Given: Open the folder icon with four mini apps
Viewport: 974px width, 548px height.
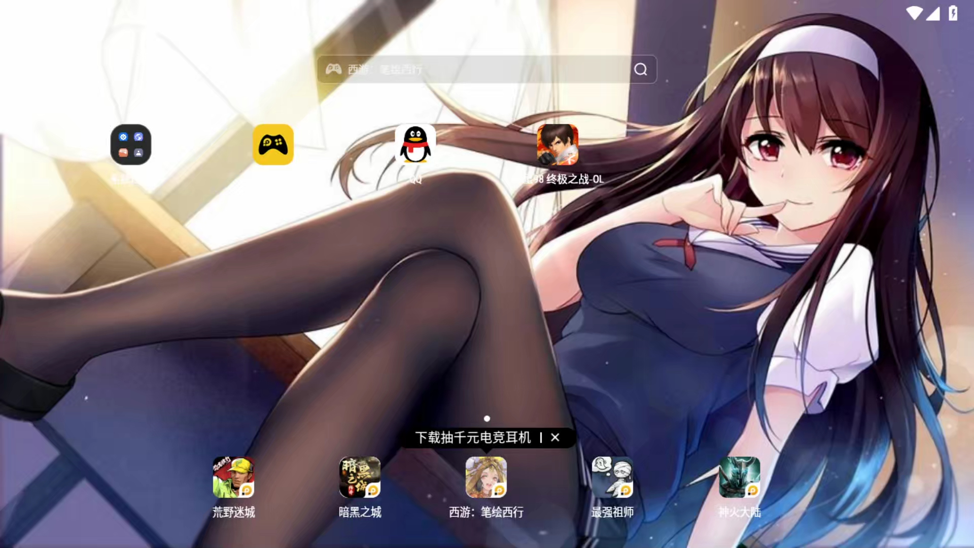Looking at the screenshot, I should point(131,145).
